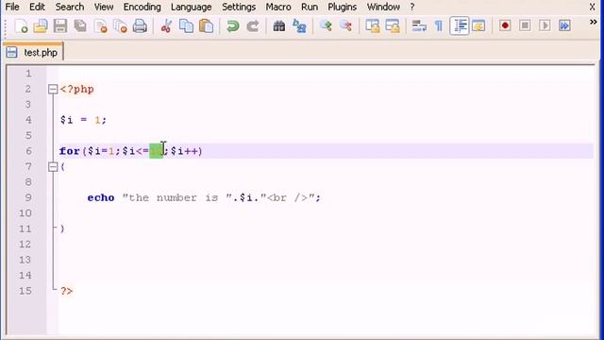Run macro multiple times icon

[x=564, y=25]
